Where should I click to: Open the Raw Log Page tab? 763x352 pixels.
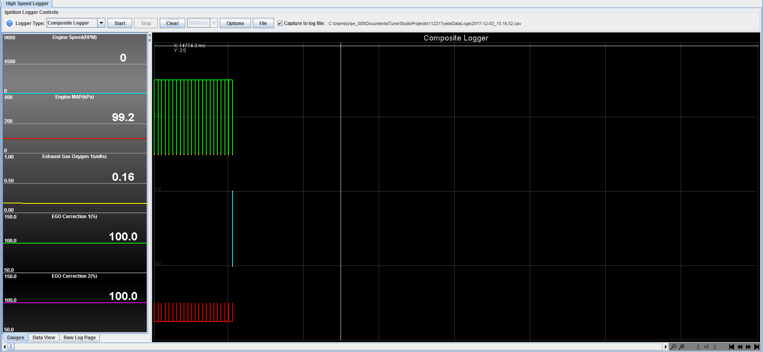79,338
